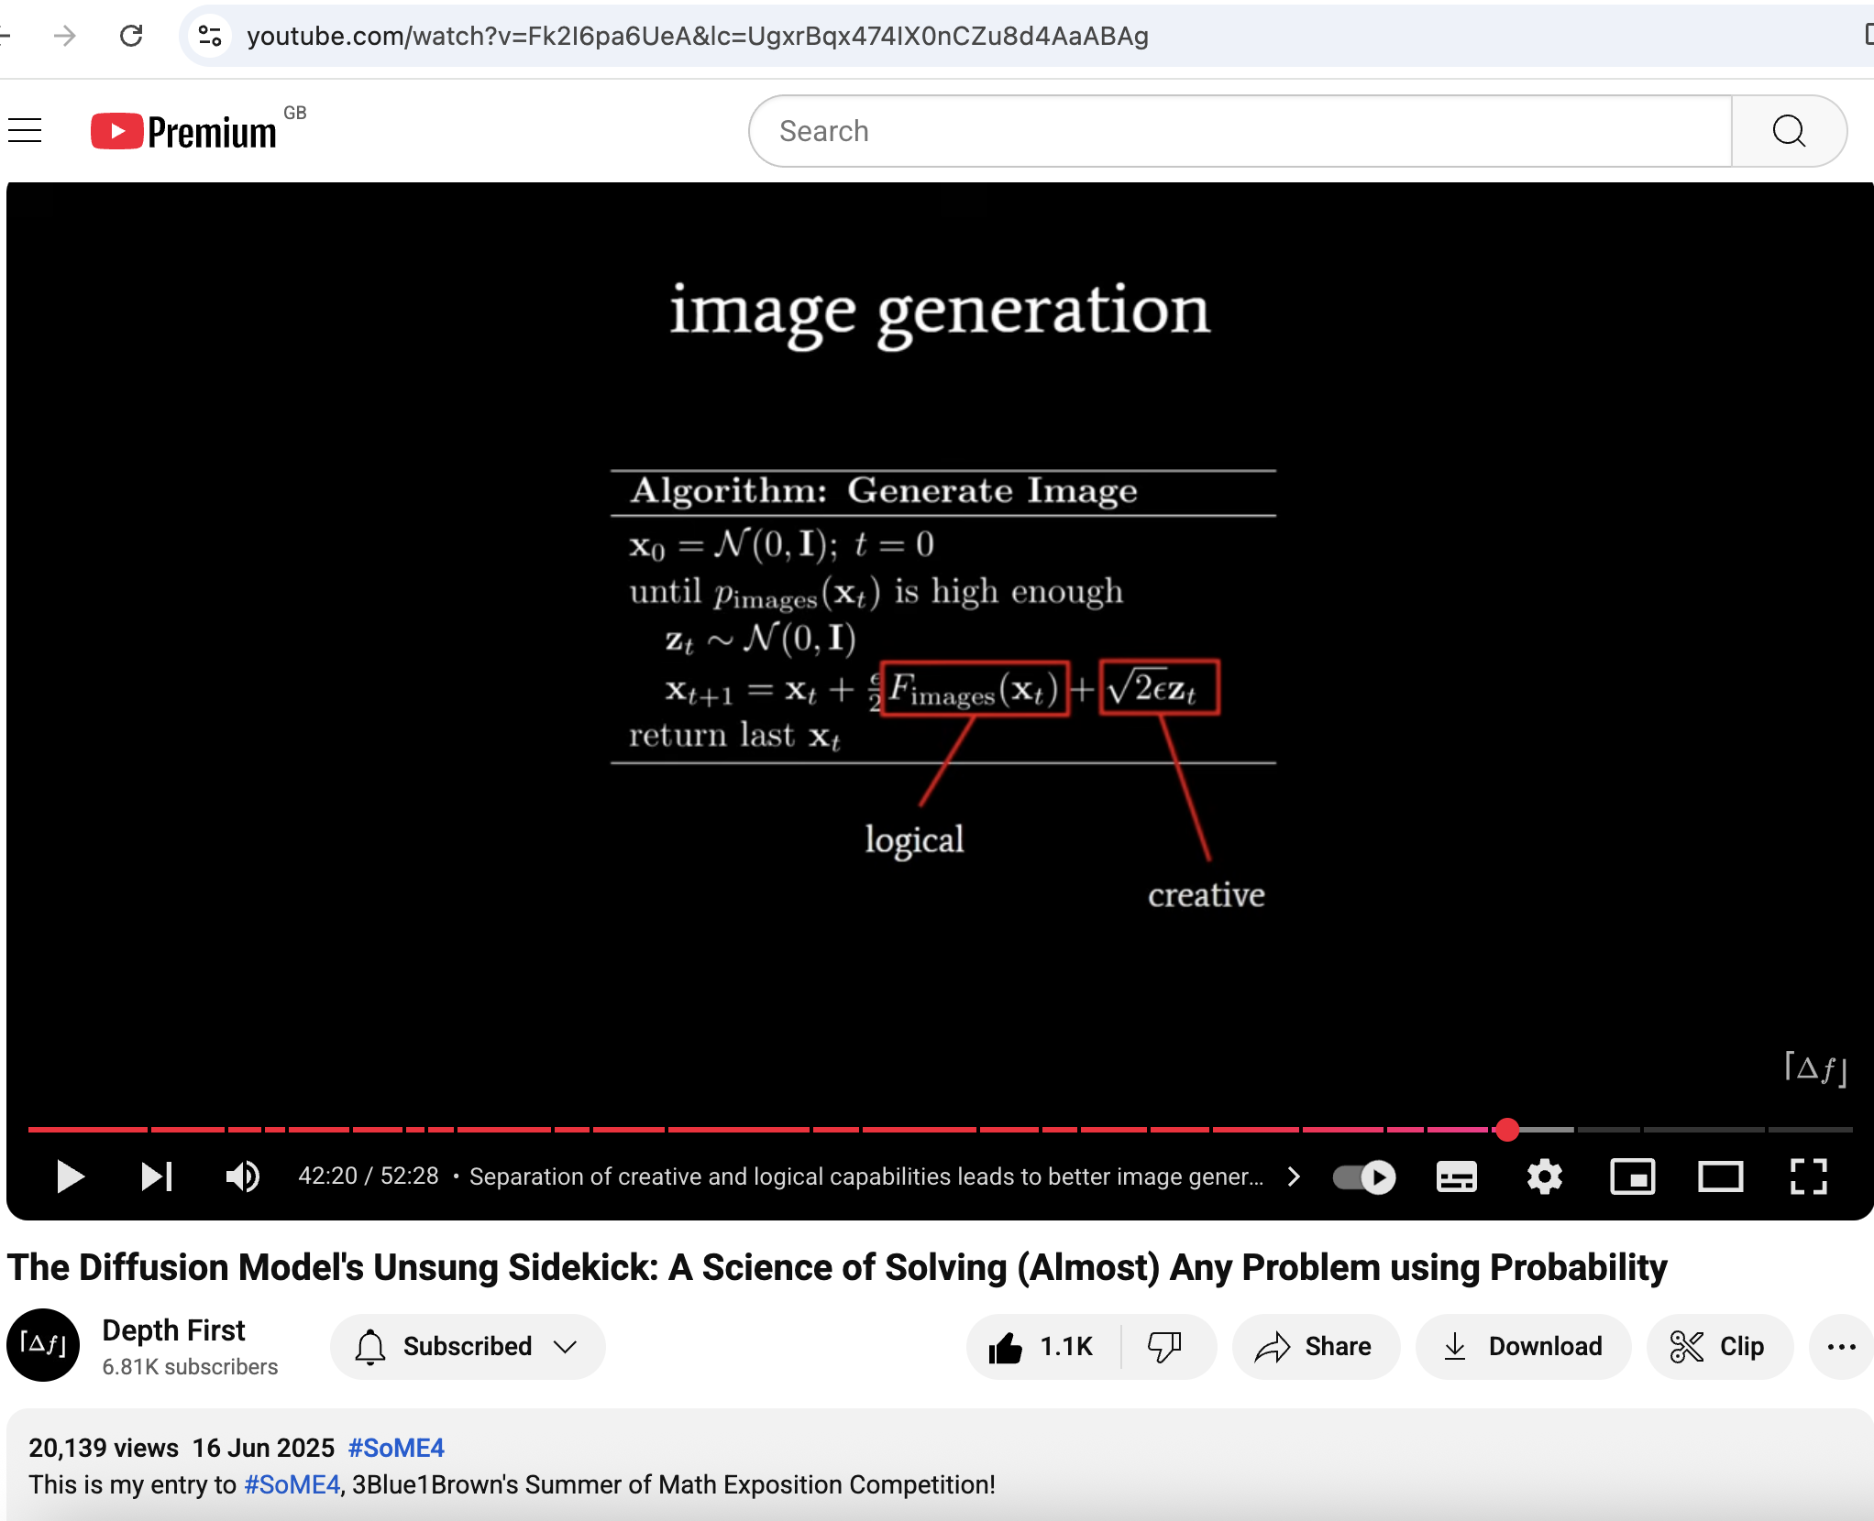The width and height of the screenshot is (1874, 1521).
Task: Open the hamburger guide menu
Action: (x=25, y=131)
